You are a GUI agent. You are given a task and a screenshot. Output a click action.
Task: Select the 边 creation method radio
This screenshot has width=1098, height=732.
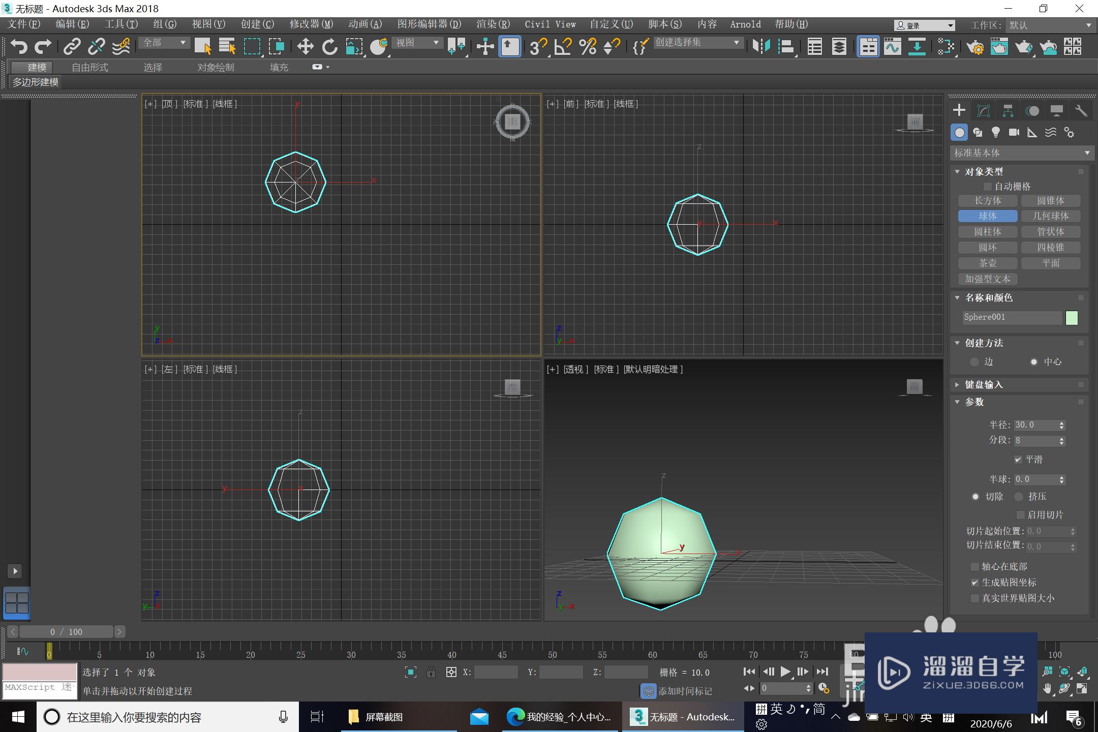click(974, 362)
